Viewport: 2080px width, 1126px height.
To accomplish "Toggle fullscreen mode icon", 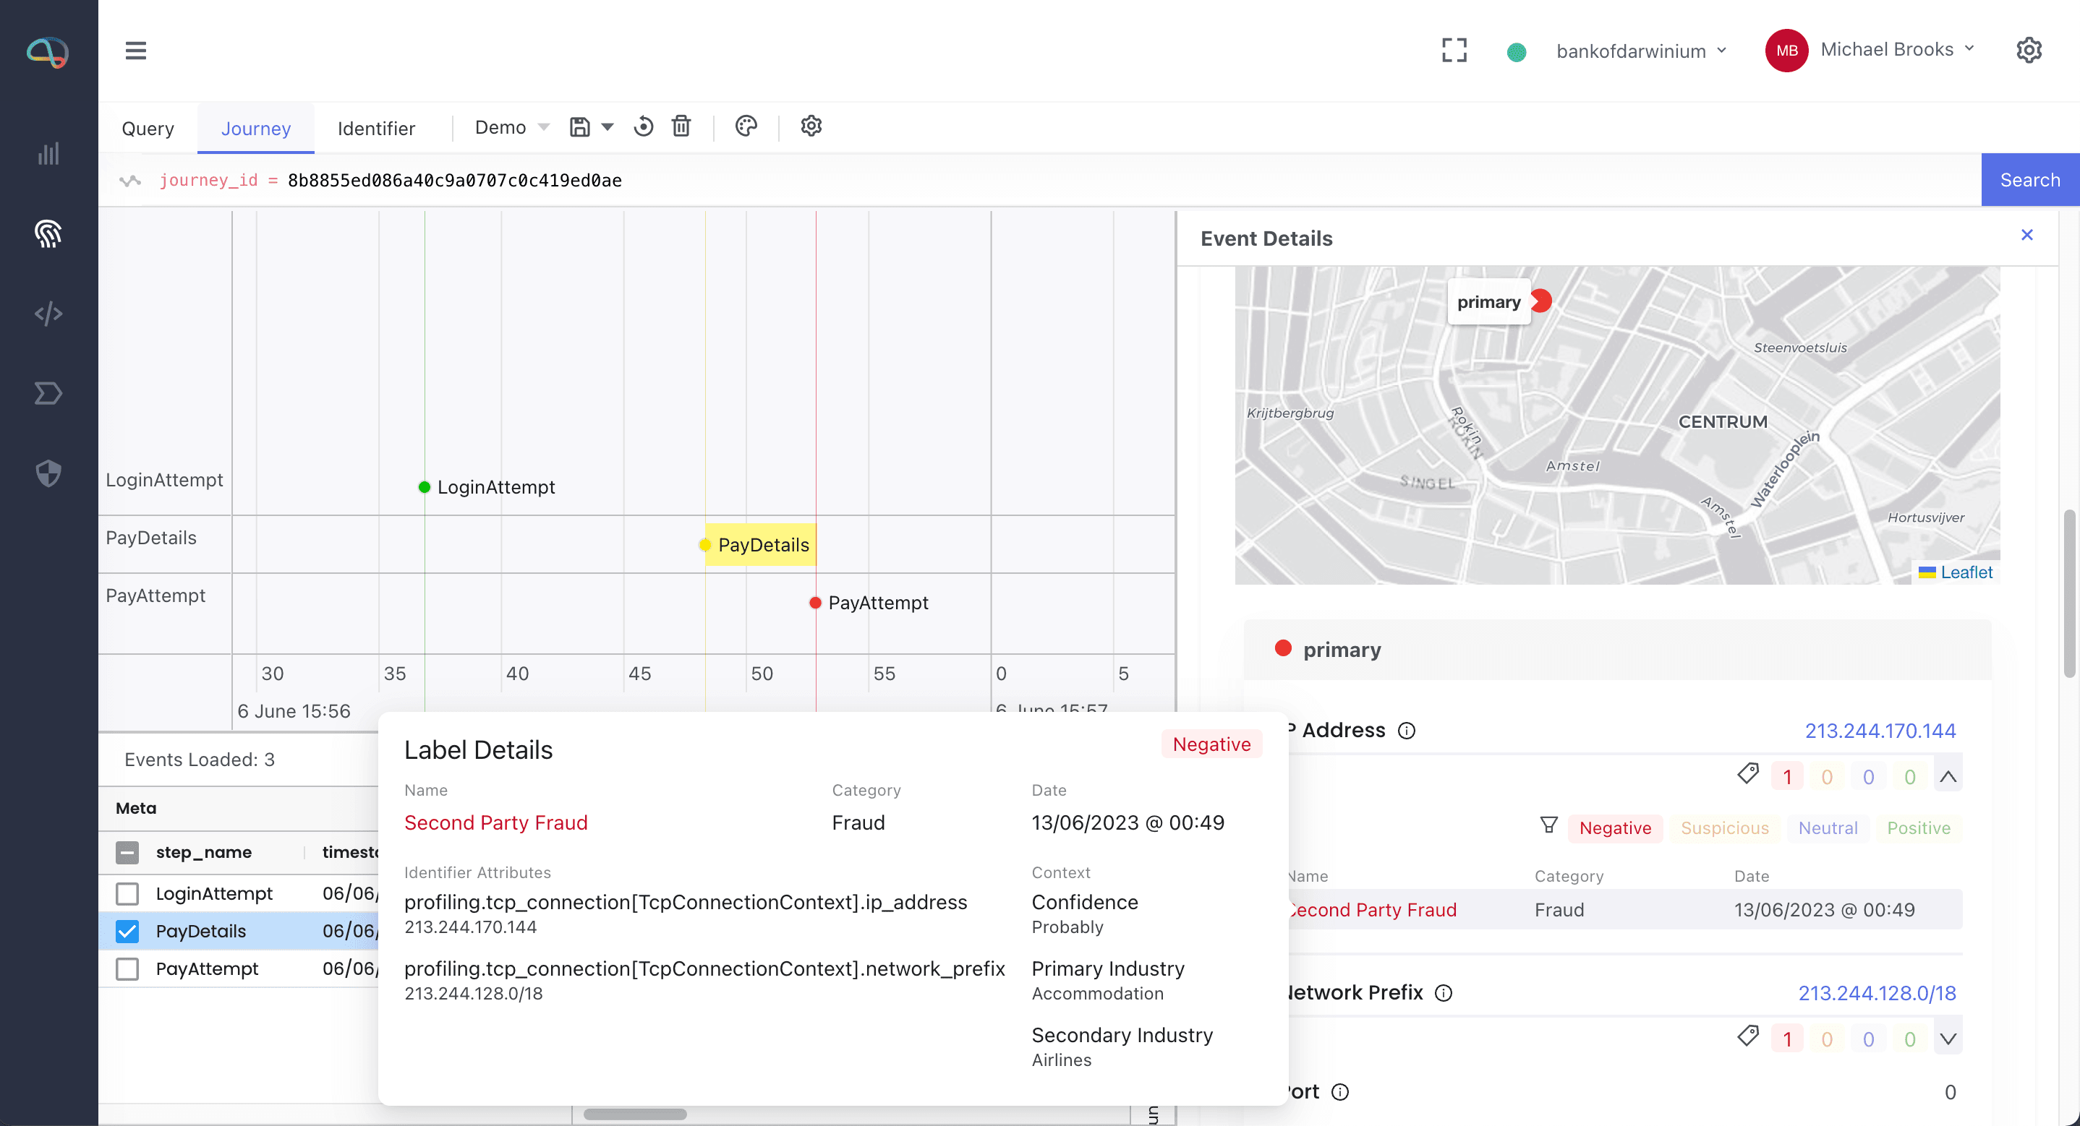I will 1454,50.
